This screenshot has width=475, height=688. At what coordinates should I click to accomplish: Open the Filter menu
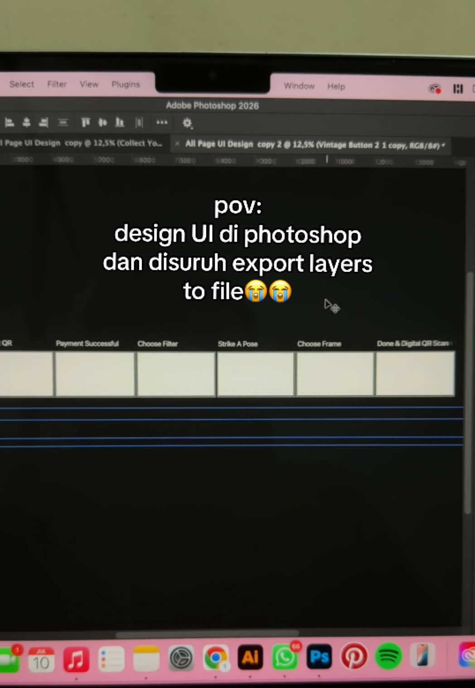click(57, 84)
